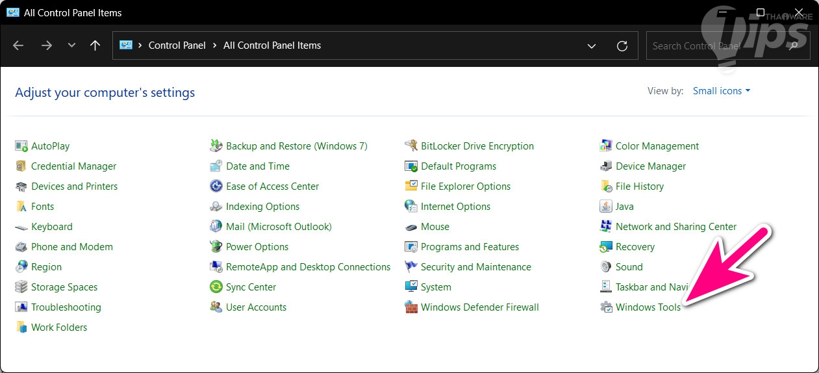Click the Sync Center icon
Viewport: 819px width, 373px height.
tap(216, 287)
